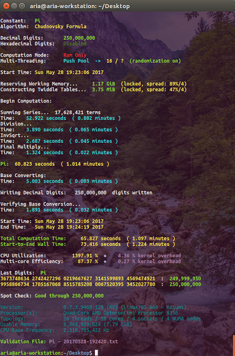Image resolution: width=235 pixels, height=356 pixels.
Task: Click the green Disabled hexadecimal value
Action: pyautogui.click(x=75, y=44)
